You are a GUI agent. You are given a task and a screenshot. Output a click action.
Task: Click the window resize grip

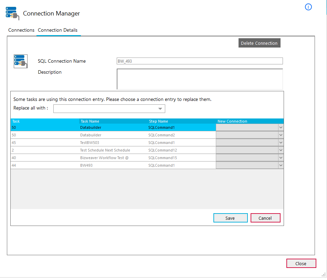(x=324, y=274)
